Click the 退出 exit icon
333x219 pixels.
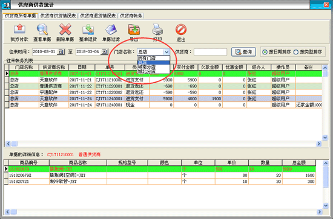tap(181, 30)
